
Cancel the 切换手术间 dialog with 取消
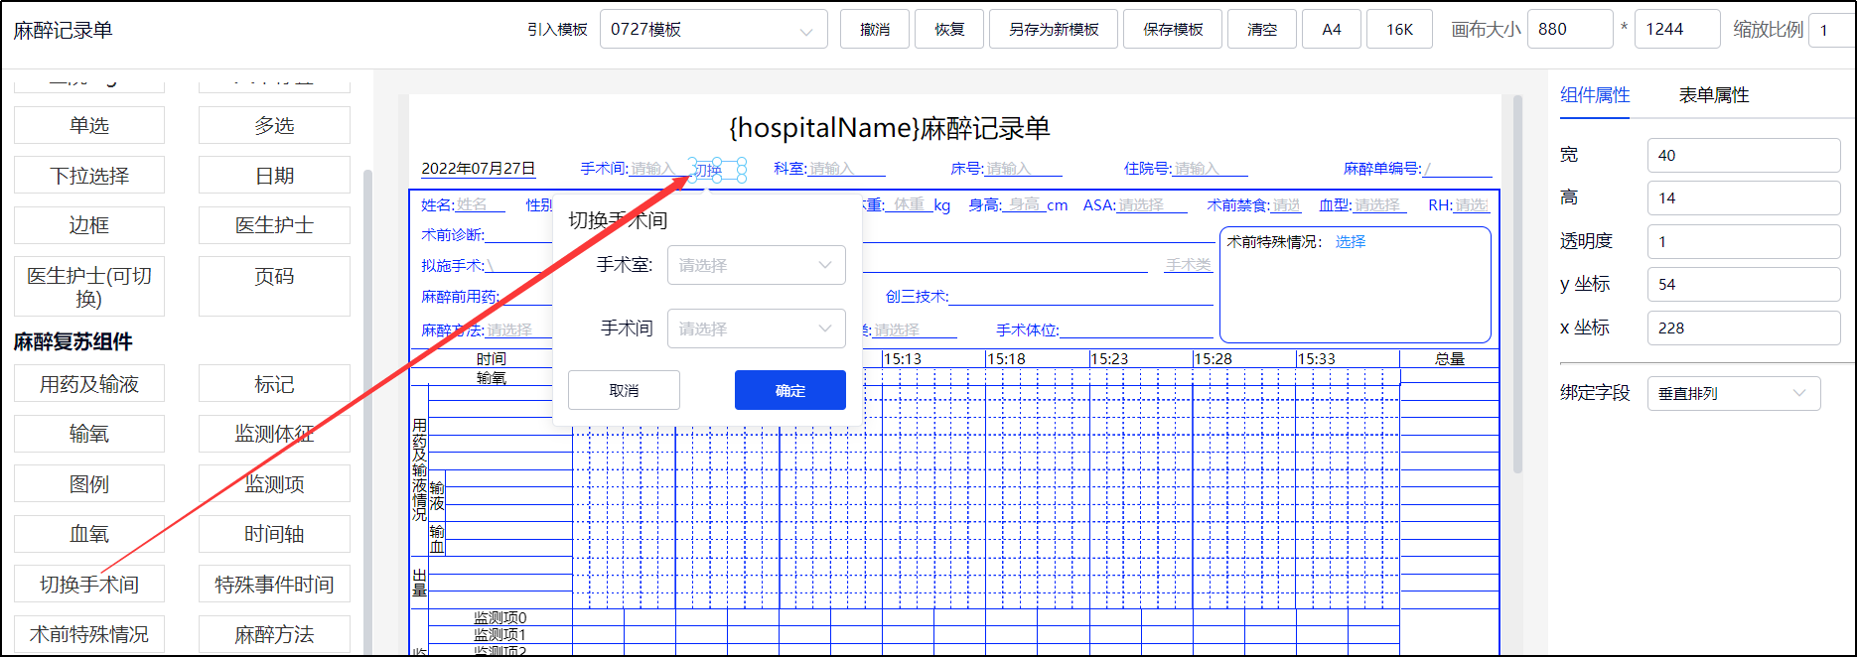(x=624, y=390)
